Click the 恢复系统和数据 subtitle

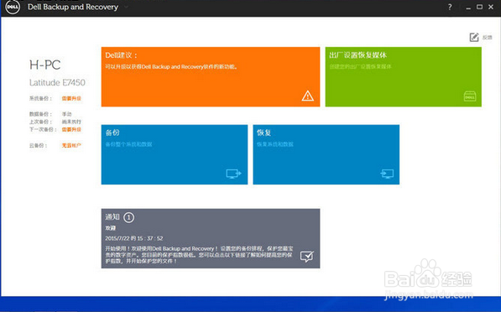tap(275, 144)
